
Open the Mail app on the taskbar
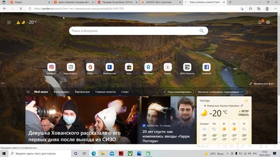[x=112, y=154]
